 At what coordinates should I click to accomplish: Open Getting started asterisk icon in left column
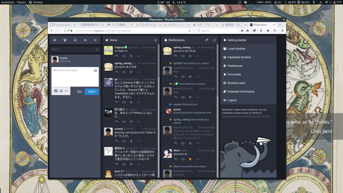tap(55, 40)
